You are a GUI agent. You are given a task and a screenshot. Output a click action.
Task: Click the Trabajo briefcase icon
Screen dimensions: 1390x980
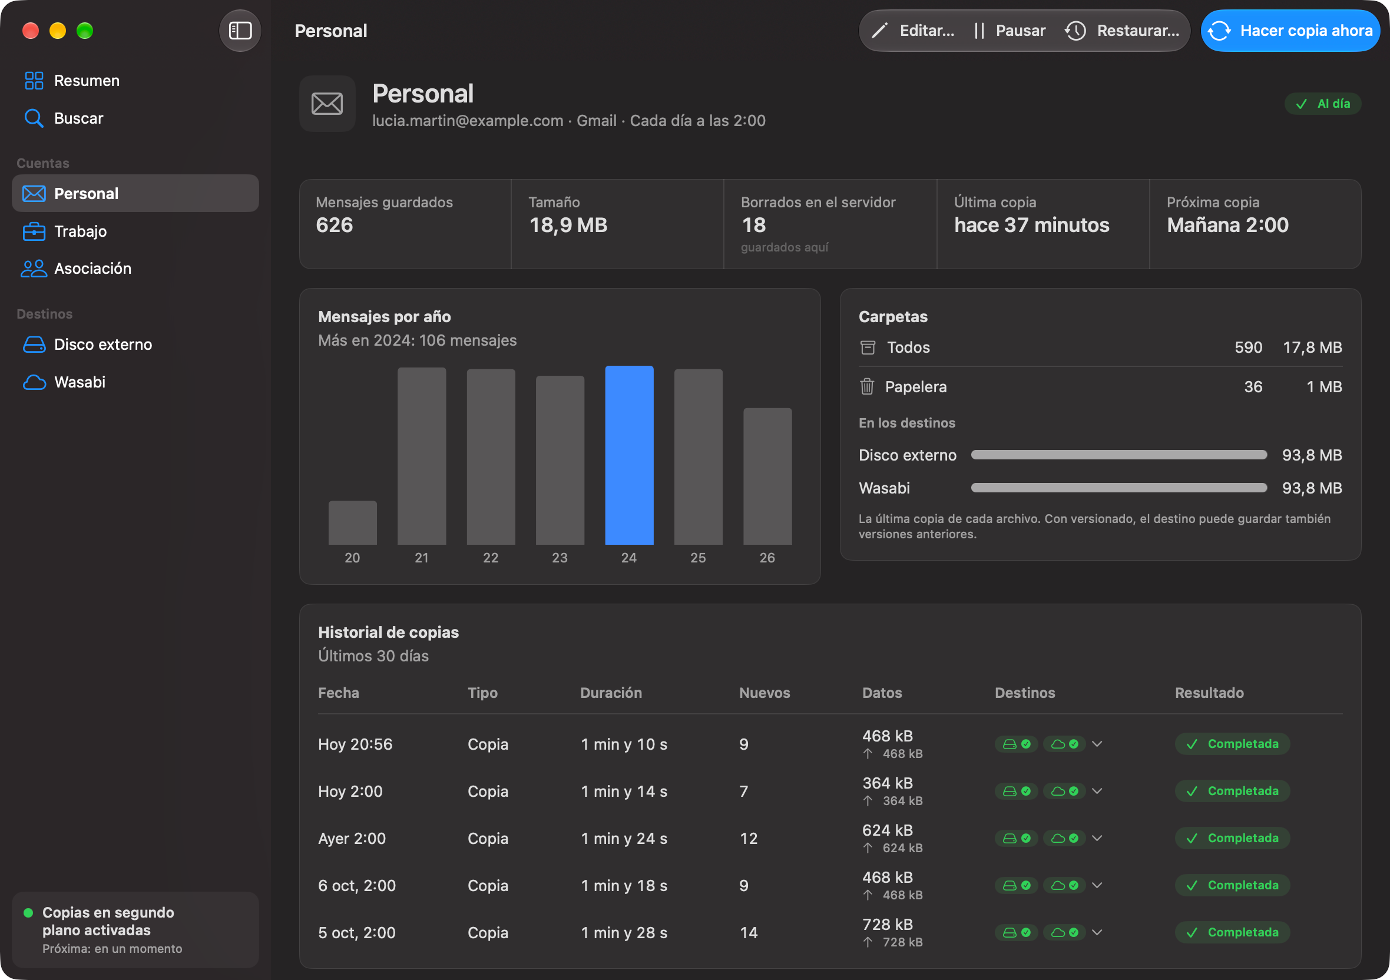click(34, 231)
